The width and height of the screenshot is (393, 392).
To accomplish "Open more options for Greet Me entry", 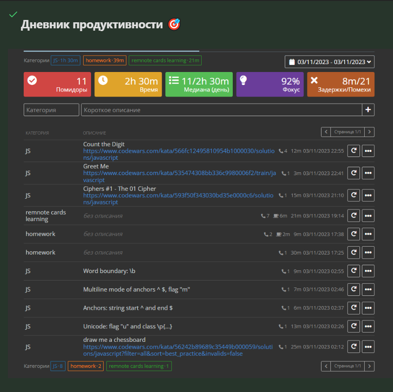I will (368, 173).
